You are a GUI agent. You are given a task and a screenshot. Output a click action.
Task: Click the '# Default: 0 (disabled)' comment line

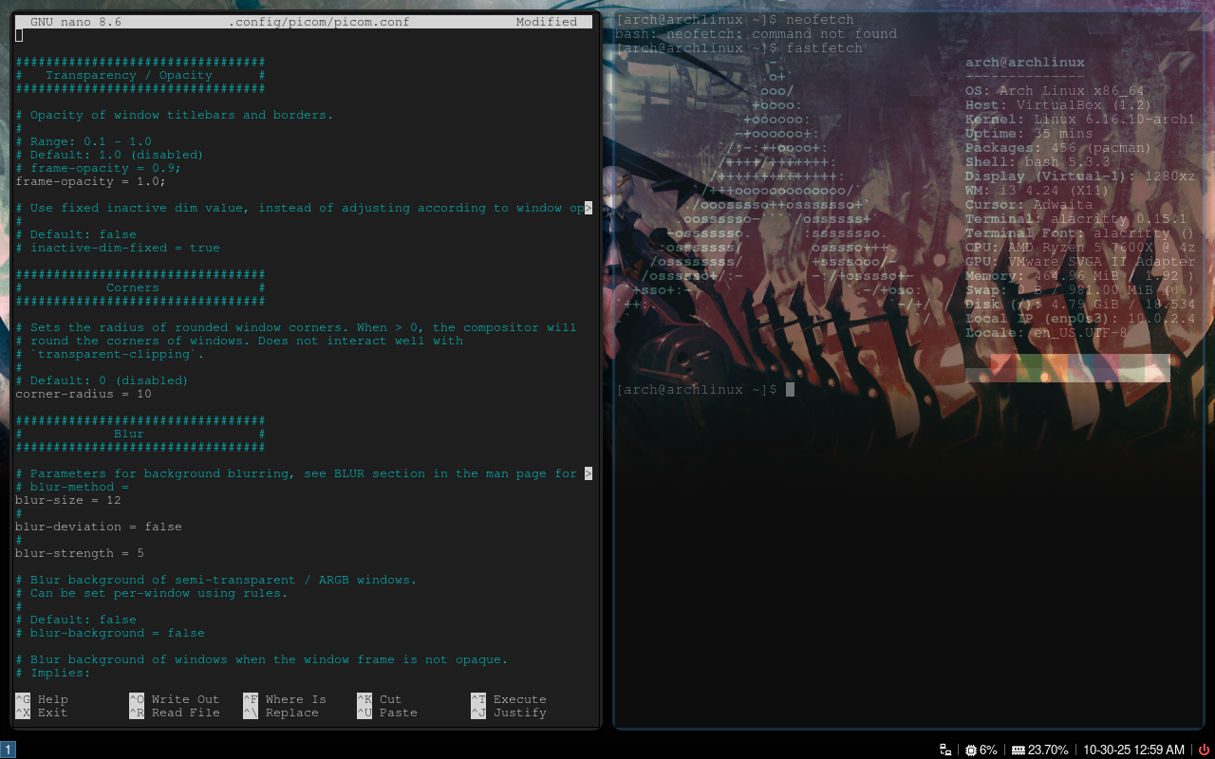102,380
